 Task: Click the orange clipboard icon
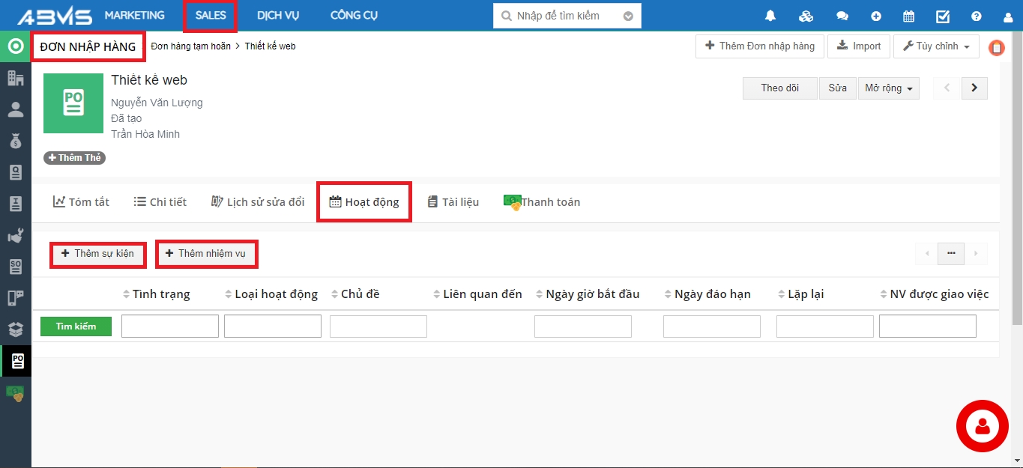coord(996,48)
